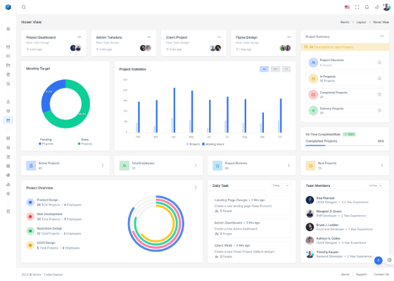Screen dimensions: 394x281
Task: Open the Active dropdown in Team Members
Action: pyautogui.click(x=376, y=185)
